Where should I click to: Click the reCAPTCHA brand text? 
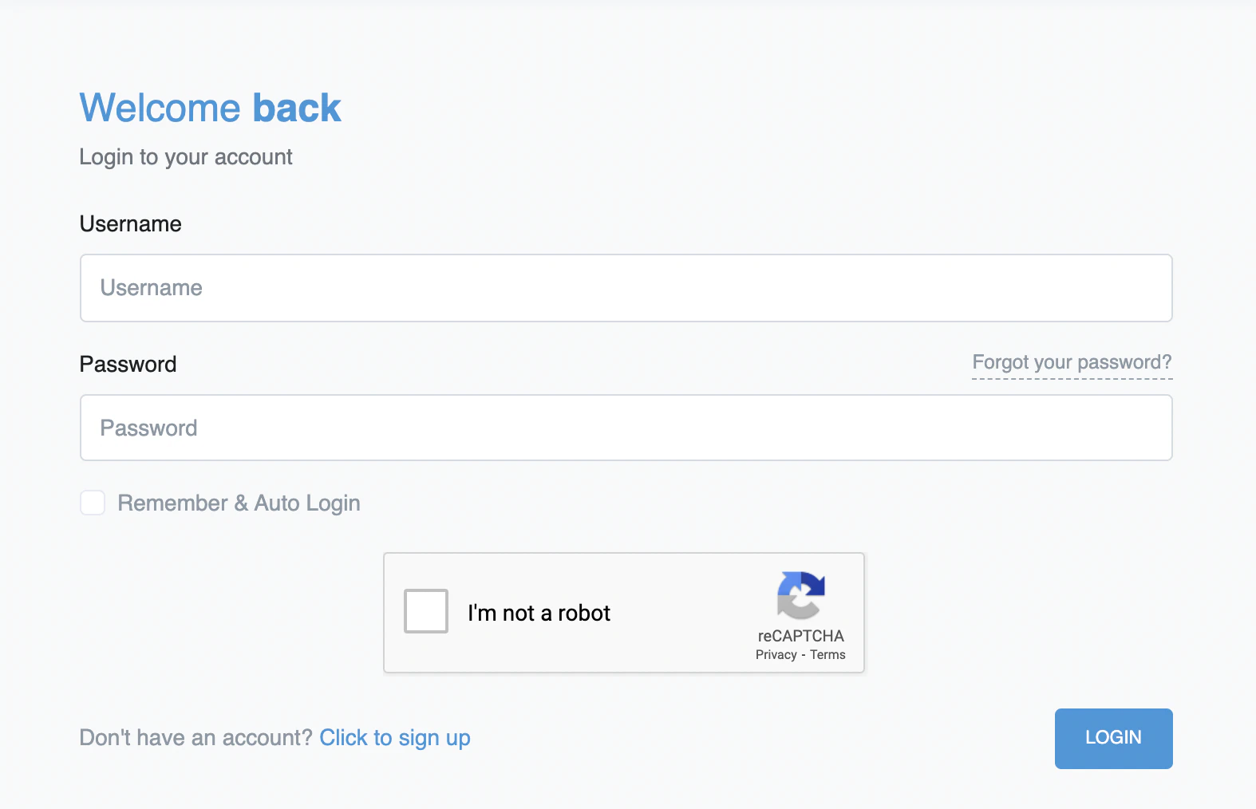click(x=800, y=636)
